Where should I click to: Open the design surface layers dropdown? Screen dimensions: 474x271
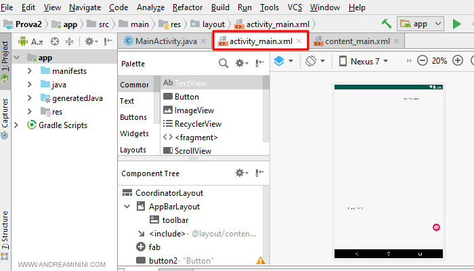point(283,61)
